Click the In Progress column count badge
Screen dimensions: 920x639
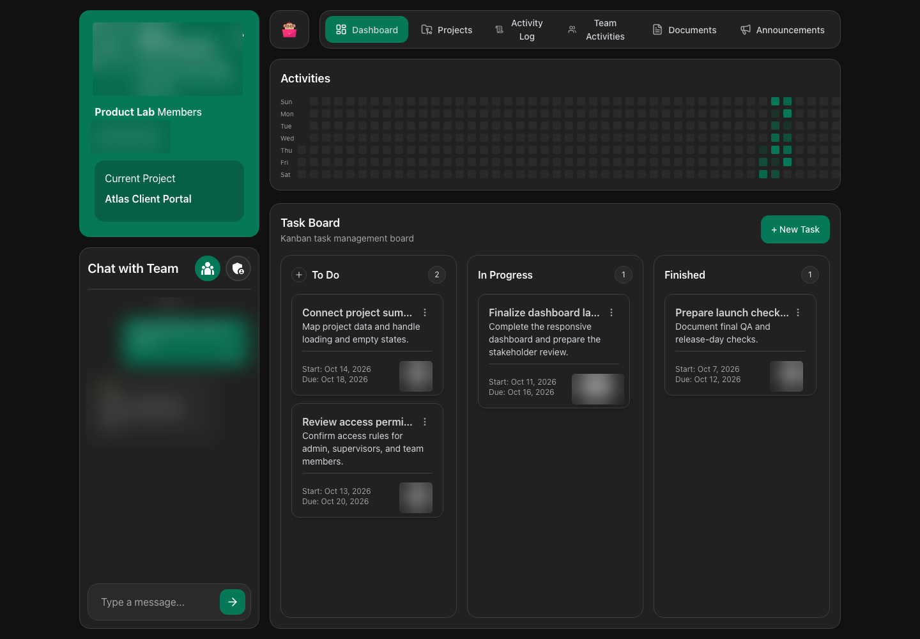624,275
